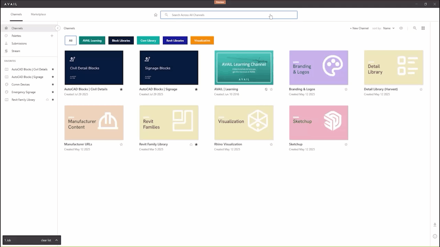Screen dimensions: 440x247
Task: Favorite the Branding & Logos channel star
Action: pyautogui.click(x=346, y=89)
